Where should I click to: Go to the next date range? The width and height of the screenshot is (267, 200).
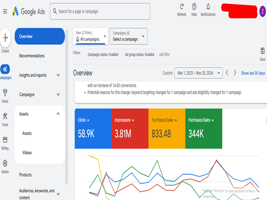pos(235,73)
